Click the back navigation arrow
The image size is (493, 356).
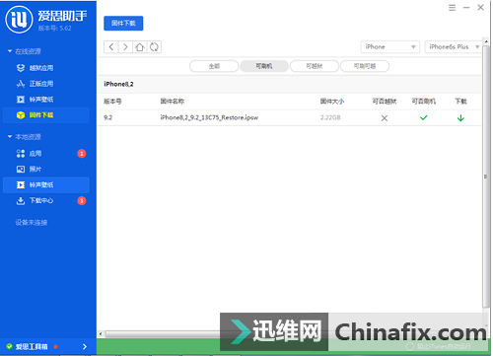point(111,47)
